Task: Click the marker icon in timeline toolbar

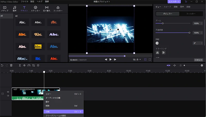Action: coord(38,65)
